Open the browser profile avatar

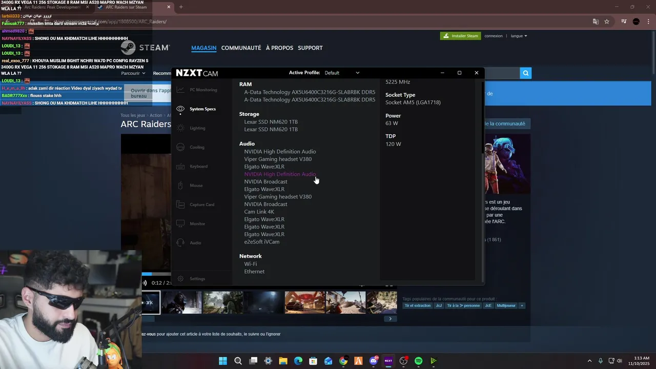(x=636, y=22)
